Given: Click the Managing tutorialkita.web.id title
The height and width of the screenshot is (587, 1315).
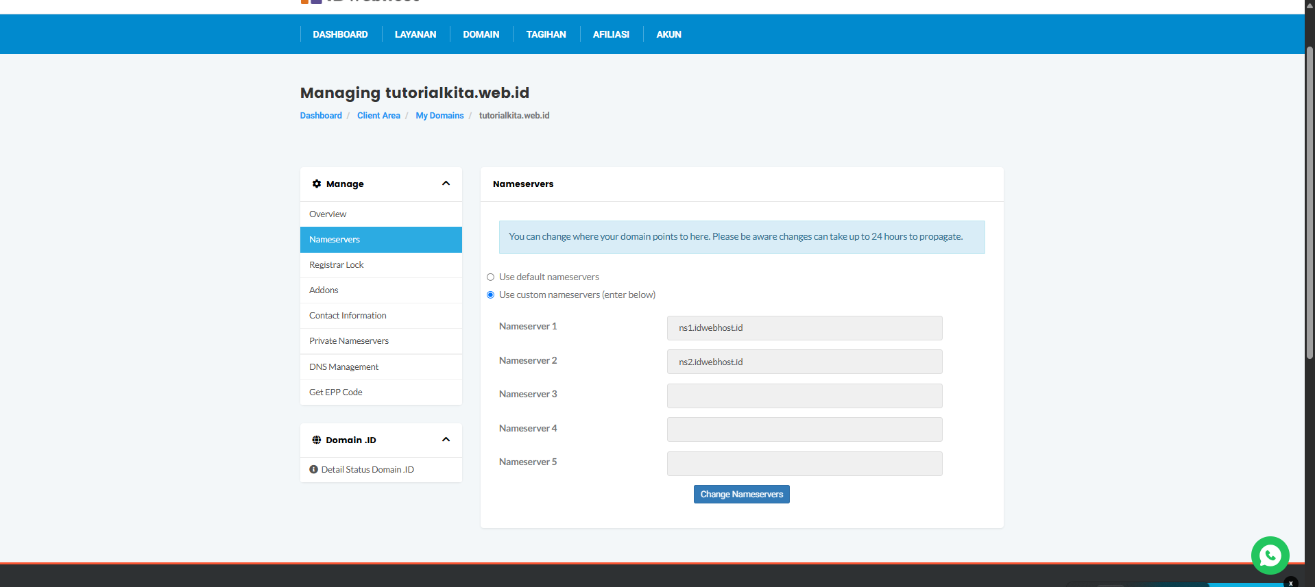Looking at the screenshot, I should coord(415,92).
